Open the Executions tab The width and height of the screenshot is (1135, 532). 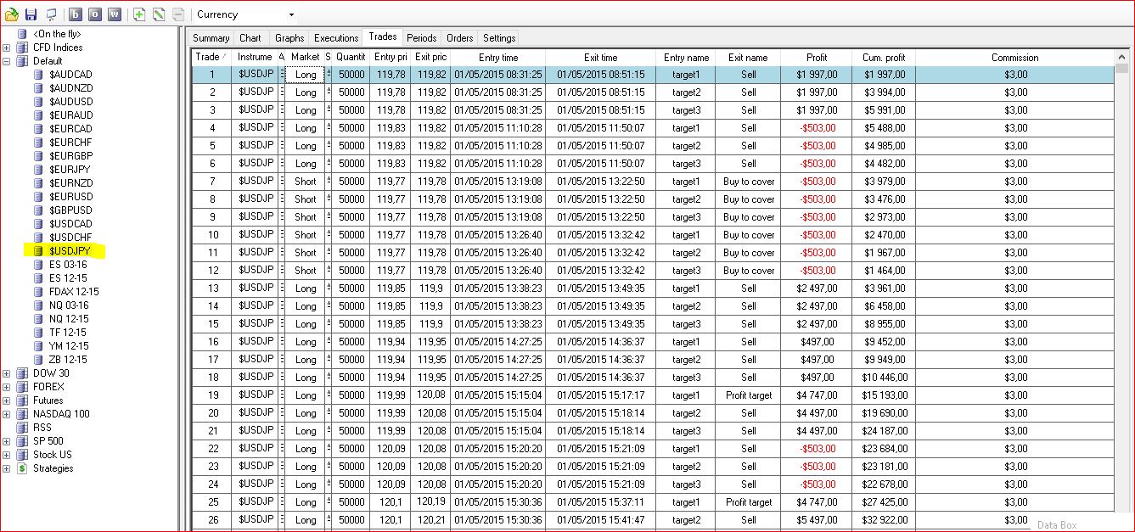click(x=336, y=38)
